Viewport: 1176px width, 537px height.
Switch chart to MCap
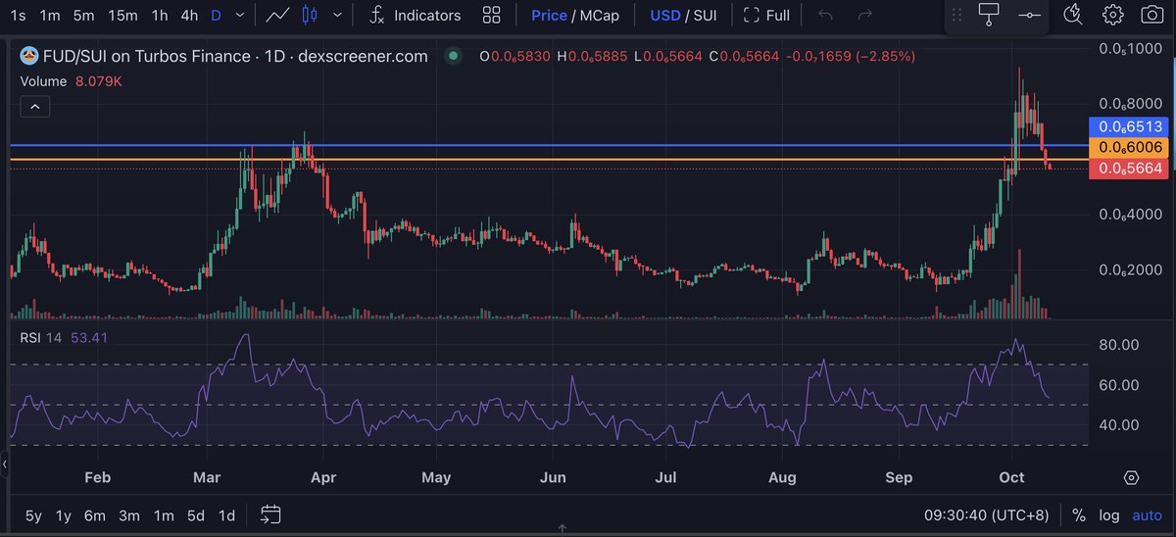[x=600, y=15]
